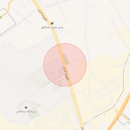Click the شهریار-ادران road label inside red circle
130x130 pixels.
click(66, 73)
